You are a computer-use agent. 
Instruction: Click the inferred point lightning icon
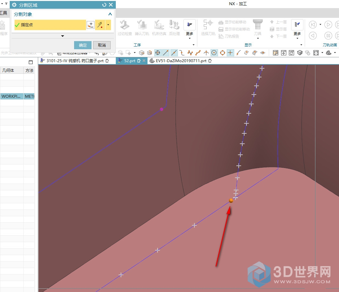[x=100, y=25]
